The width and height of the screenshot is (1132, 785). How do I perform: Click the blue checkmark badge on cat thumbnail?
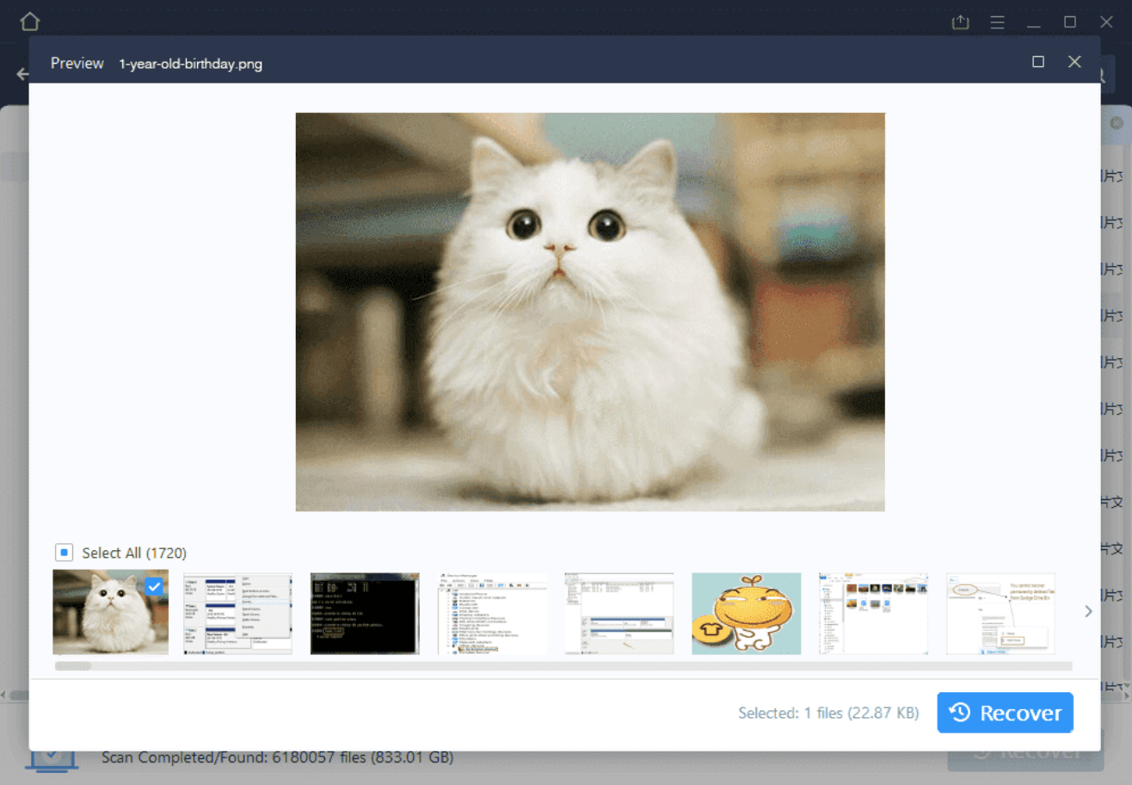[x=153, y=587]
